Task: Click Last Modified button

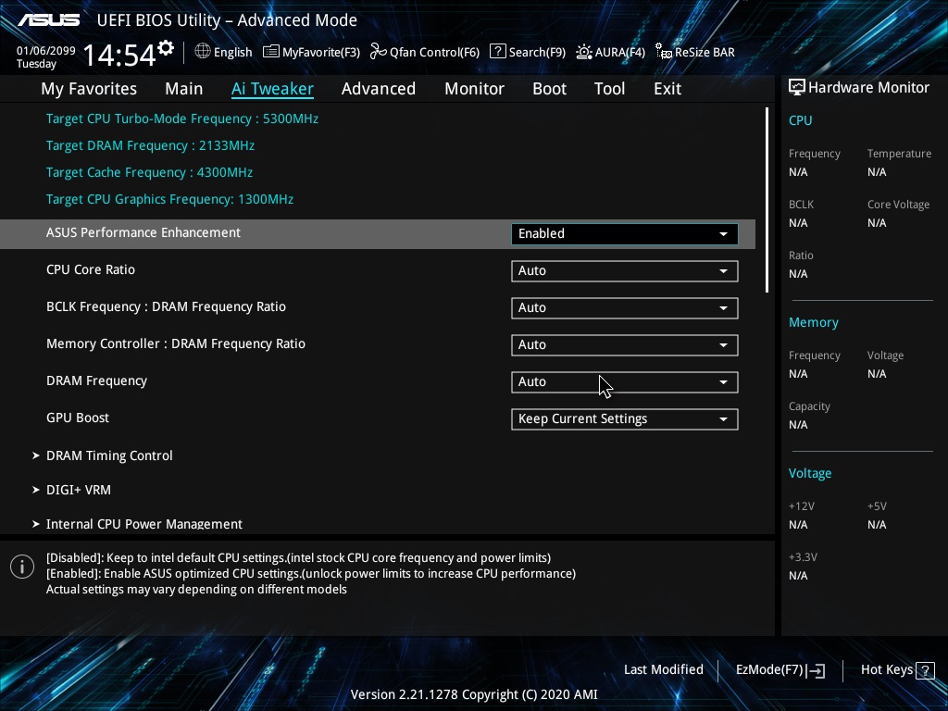Action: (x=663, y=670)
